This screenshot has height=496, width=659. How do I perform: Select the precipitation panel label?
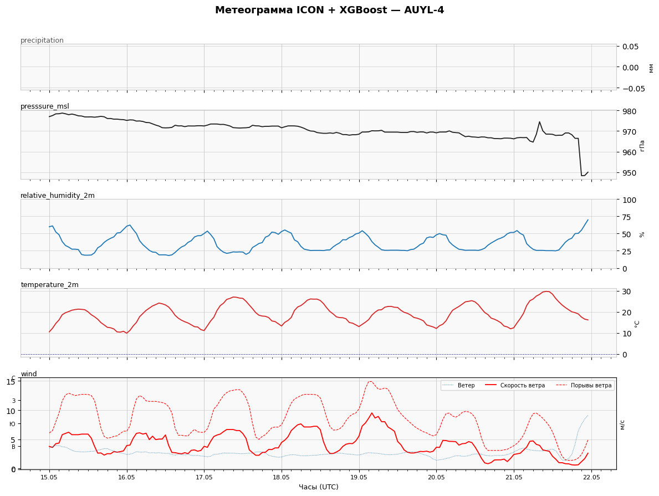[x=42, y=40]
